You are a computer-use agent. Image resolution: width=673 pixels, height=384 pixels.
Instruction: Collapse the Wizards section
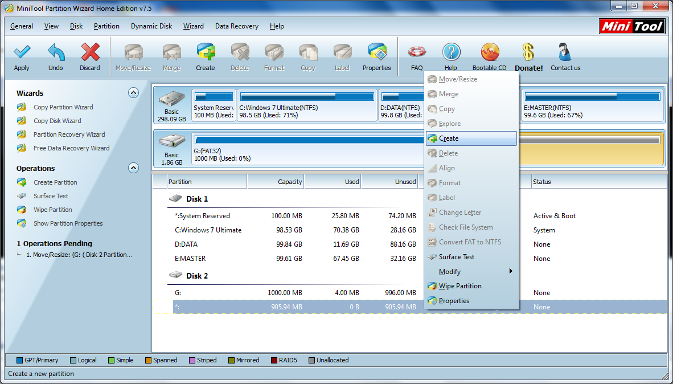coord(133,93)
